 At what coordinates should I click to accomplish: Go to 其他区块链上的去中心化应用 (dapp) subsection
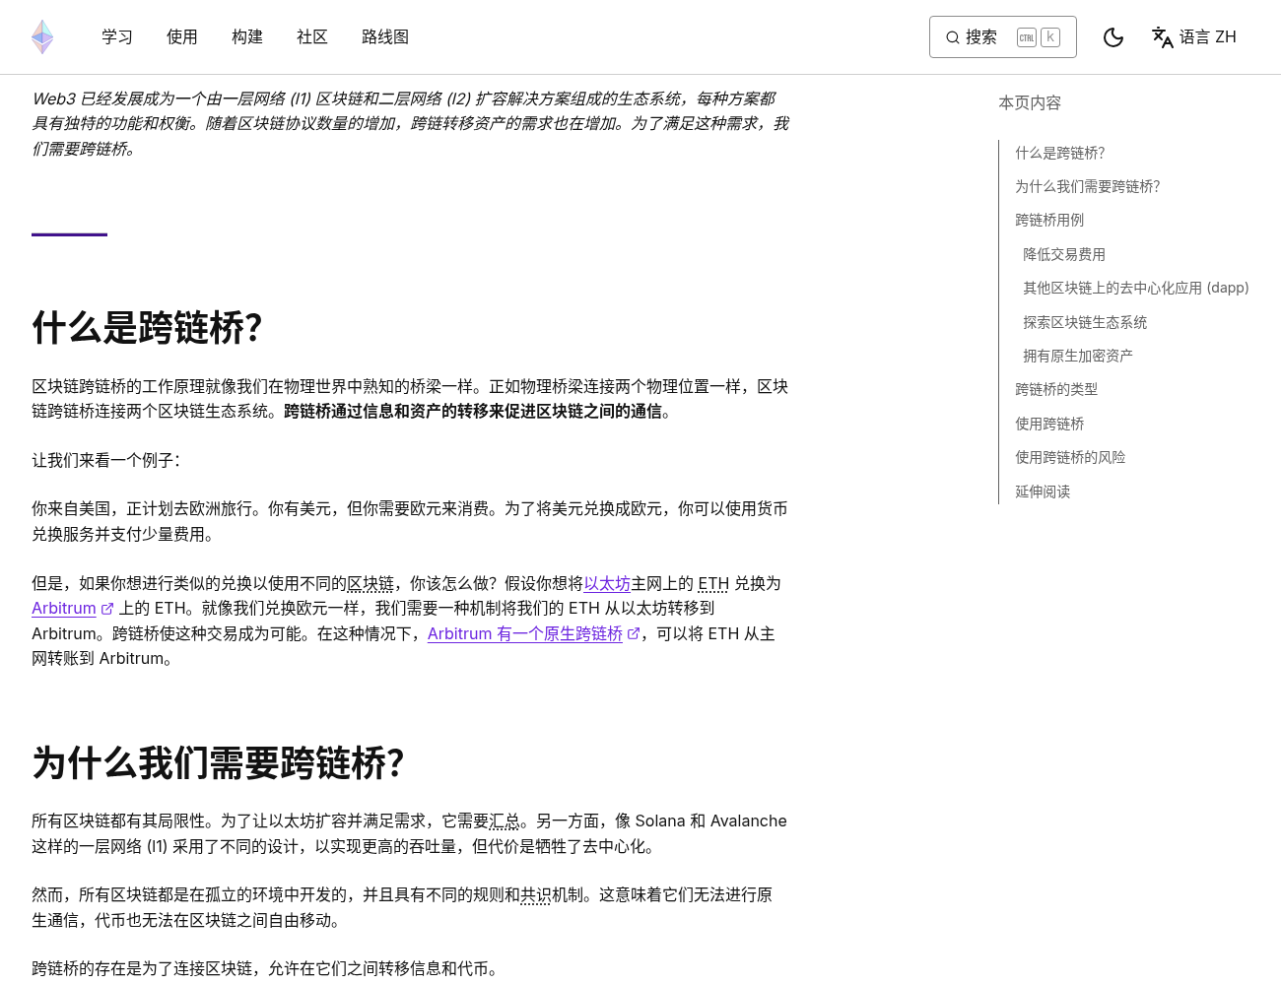(x=1136, y=288)
